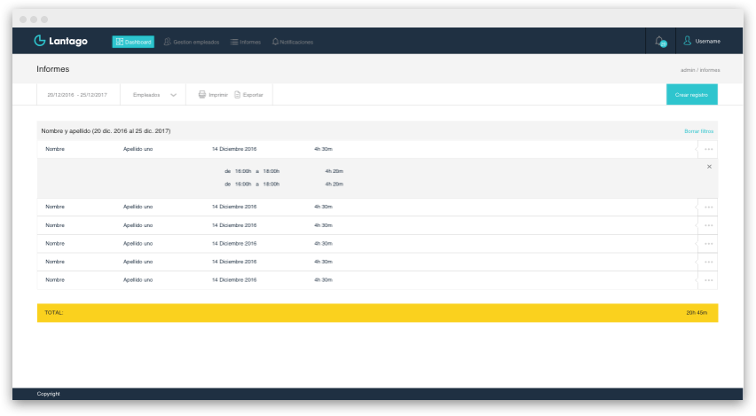Open the date range picker field

pyautogui.click(x=77, y=94)
